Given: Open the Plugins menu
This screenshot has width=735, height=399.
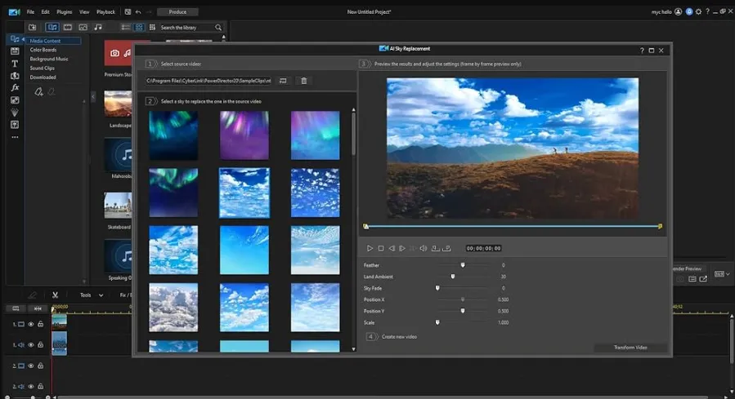Looking at the screenshot, I should 65,12.
